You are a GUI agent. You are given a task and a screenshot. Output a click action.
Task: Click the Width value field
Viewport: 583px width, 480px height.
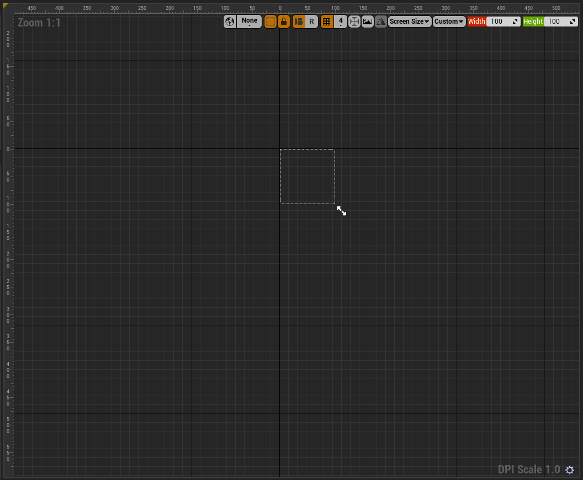[x=503, y=22]
